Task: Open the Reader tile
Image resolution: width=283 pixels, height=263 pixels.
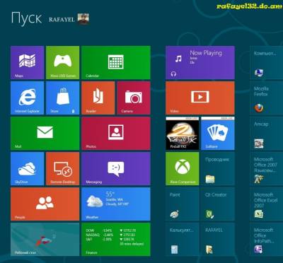Action: (x=98, y=98)
